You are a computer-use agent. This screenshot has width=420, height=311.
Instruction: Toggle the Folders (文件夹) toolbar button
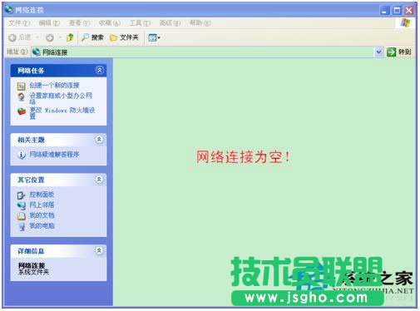coord(124,37)
